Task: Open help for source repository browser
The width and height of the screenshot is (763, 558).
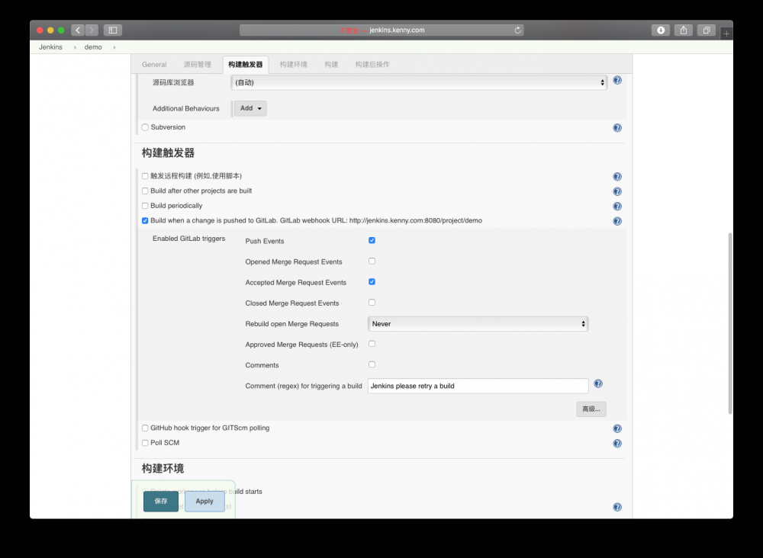Action: pyautogui.click(x=617, y=80)
